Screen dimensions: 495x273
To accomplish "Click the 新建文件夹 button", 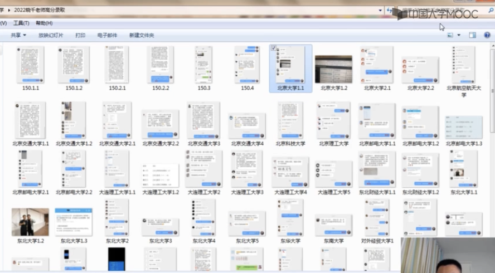I will pyautogui.click(x=142, y=35).
